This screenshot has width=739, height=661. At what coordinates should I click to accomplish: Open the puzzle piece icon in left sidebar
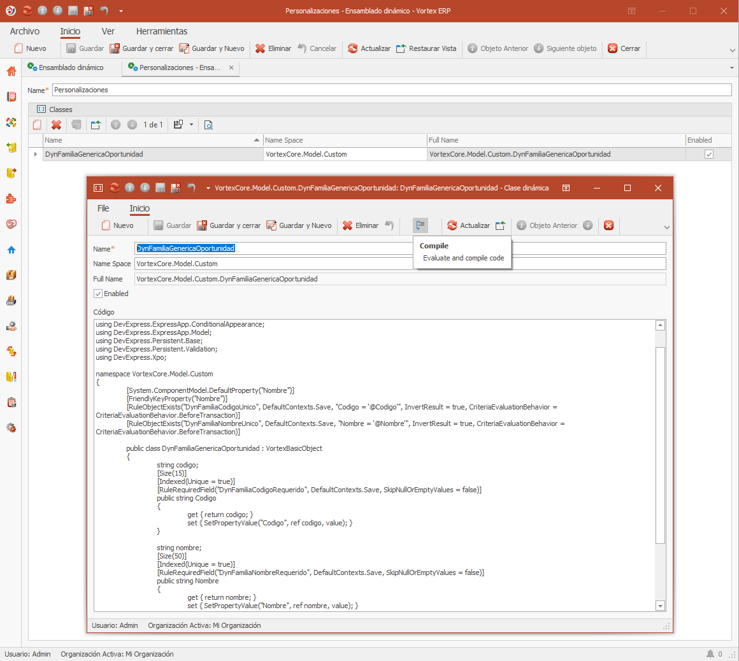click(11, 199)
